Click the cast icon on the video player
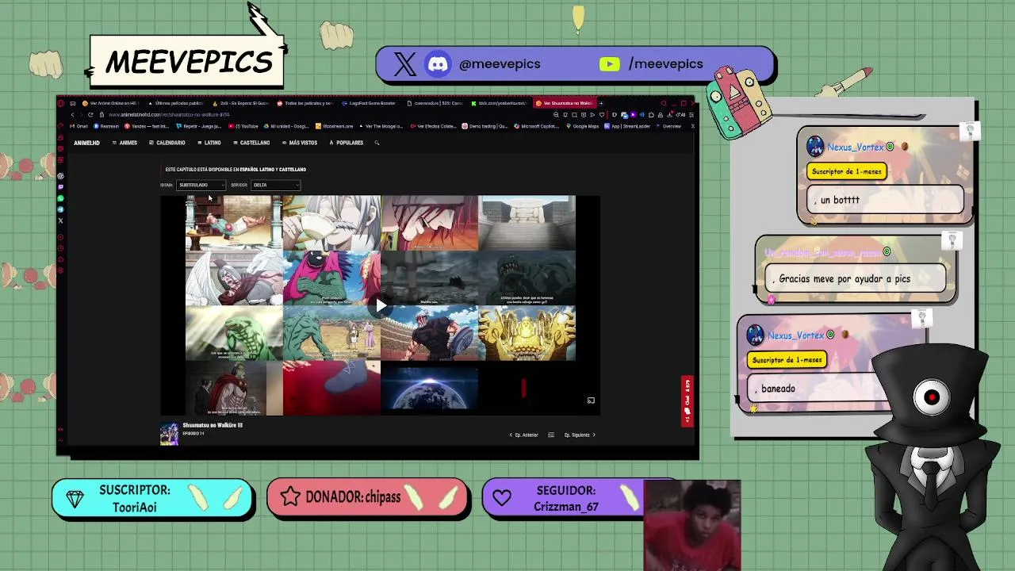Screen dimensions: 1015x571 [x=591, y=400]
